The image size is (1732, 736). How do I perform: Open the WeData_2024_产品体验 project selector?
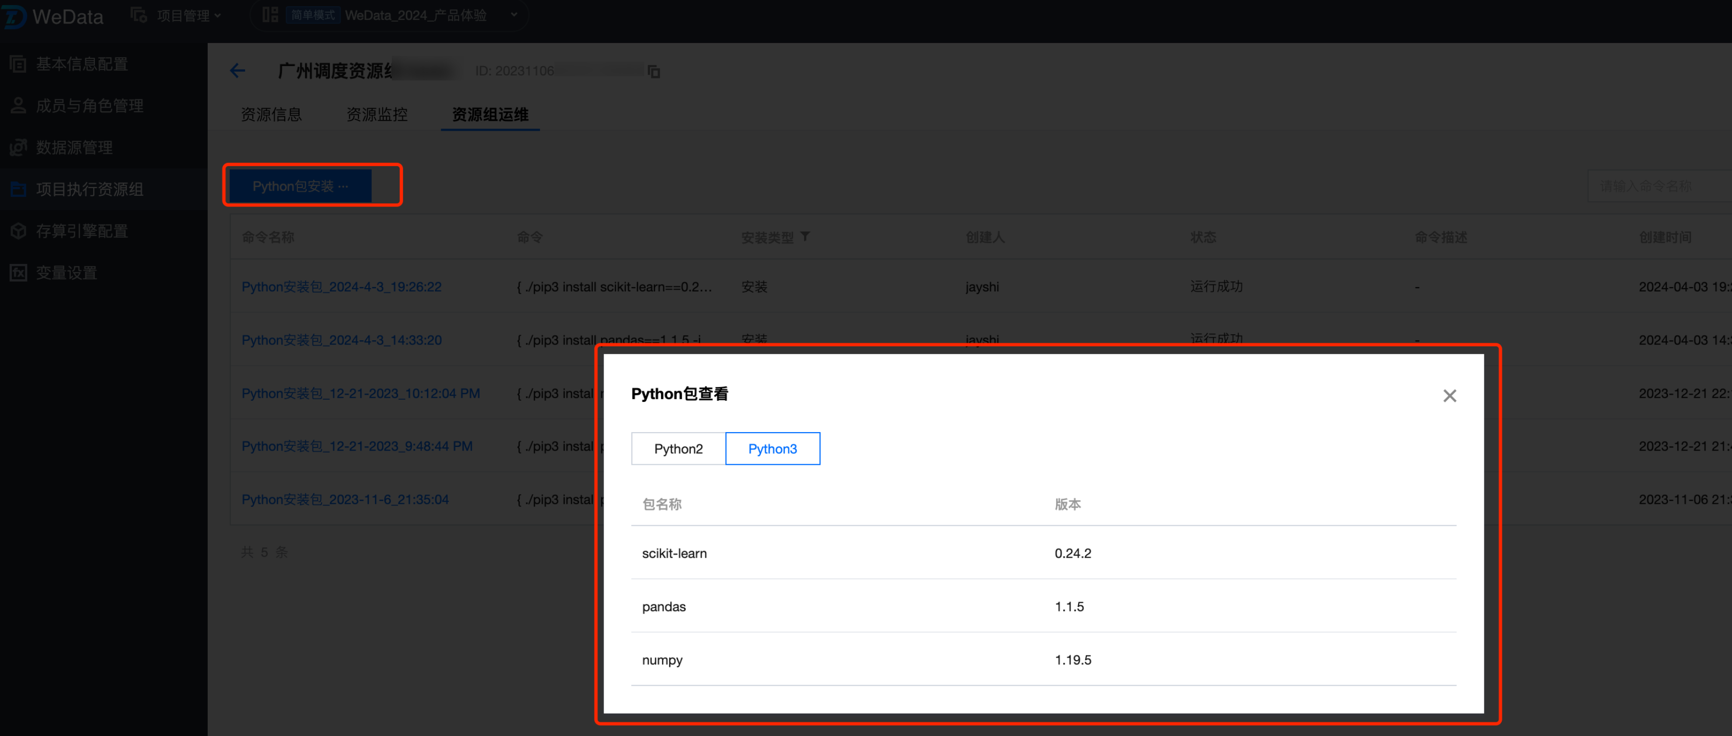coord(415,15)
